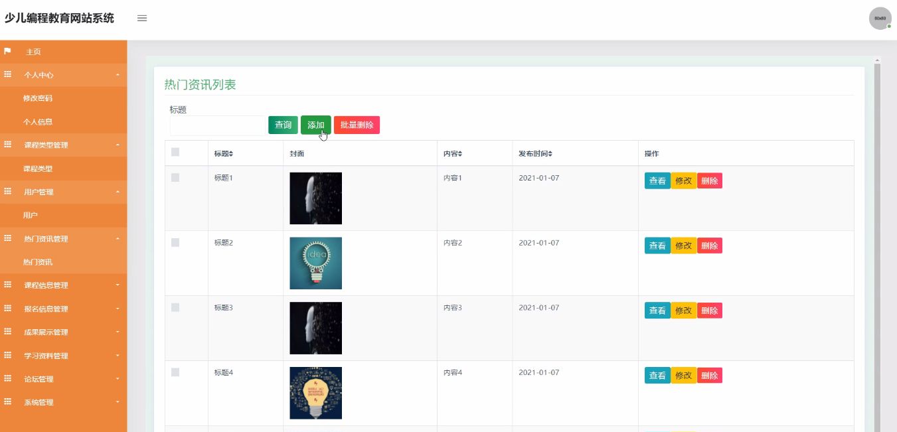The width and height of the screenshot is (897, 432).
Task: Check the box for row 标题2
Action: point(175,242)
